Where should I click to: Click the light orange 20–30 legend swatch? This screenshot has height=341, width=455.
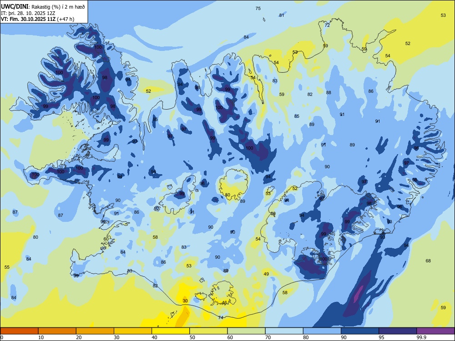click(95, 331)
